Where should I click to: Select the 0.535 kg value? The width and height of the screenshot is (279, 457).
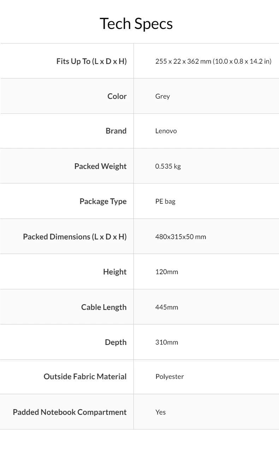168,166
